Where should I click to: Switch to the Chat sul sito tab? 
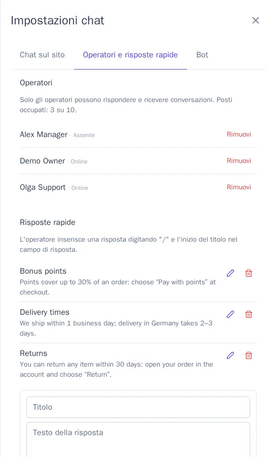click(42, 55)
